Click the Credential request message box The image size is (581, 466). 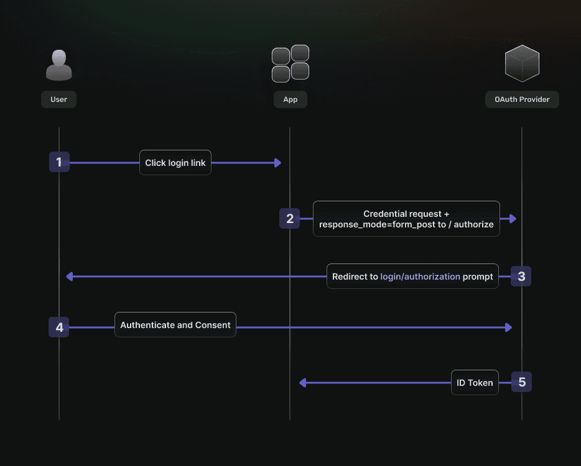[x=406, y=219]
